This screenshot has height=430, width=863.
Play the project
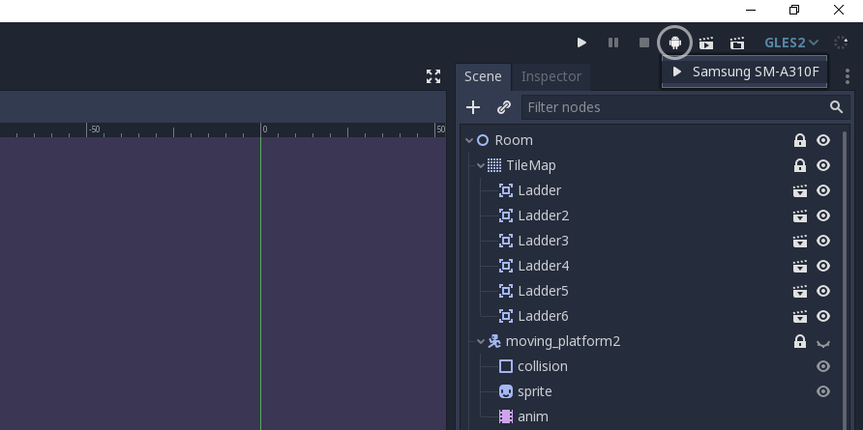click(581, 43)
